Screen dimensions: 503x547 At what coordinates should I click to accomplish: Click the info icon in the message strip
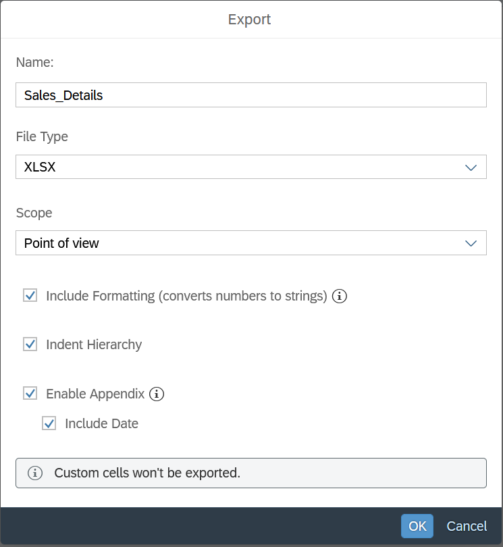click(x=35, y=473)
